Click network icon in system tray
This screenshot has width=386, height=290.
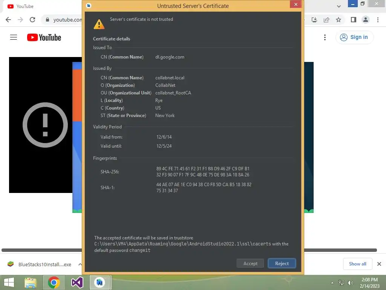(342, 282)
